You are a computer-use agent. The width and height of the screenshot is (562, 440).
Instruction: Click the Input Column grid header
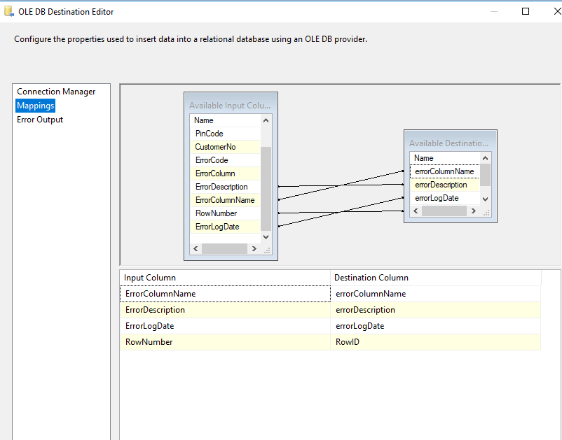[224, 278]
